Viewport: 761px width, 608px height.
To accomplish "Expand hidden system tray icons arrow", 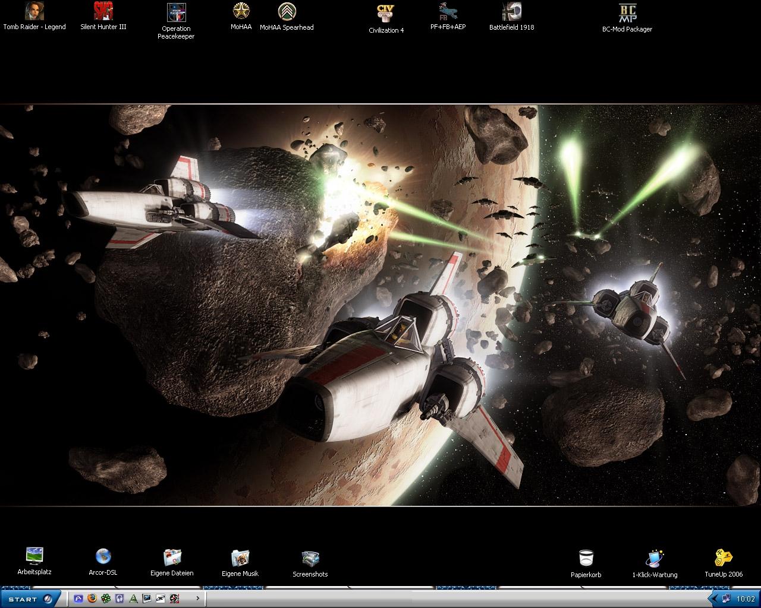I will coord(715,598).
